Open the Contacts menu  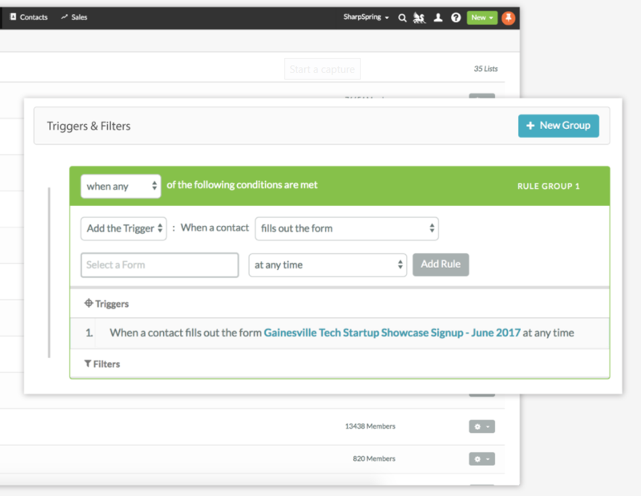point(28,18)
